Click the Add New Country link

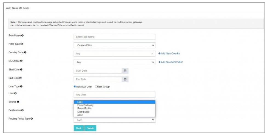click(x=169, y=54)
